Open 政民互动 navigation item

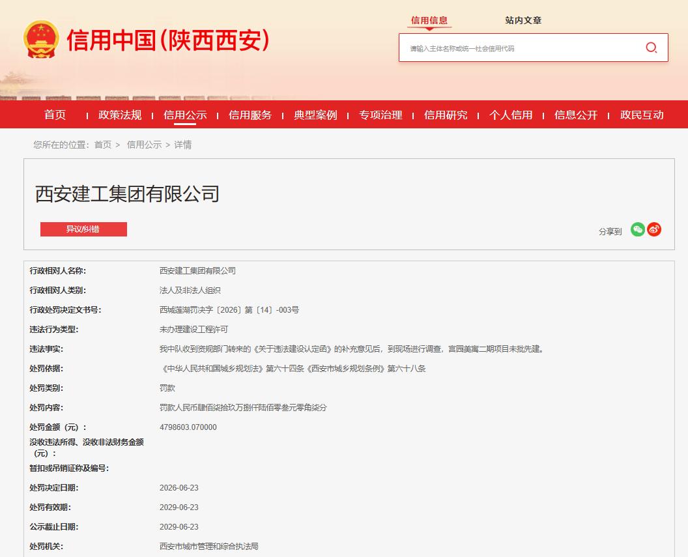[642, 115]
